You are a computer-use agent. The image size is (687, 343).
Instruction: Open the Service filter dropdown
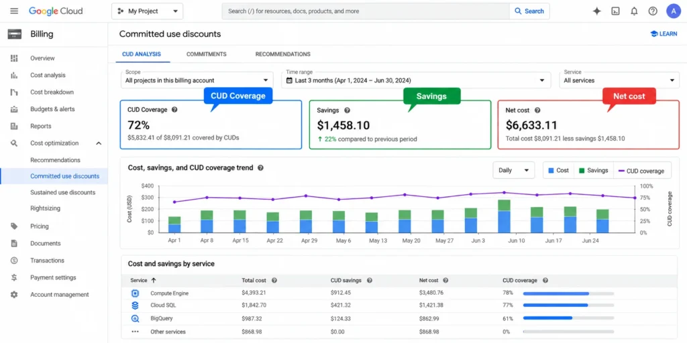pyautogui.click(x=619, y=80)
